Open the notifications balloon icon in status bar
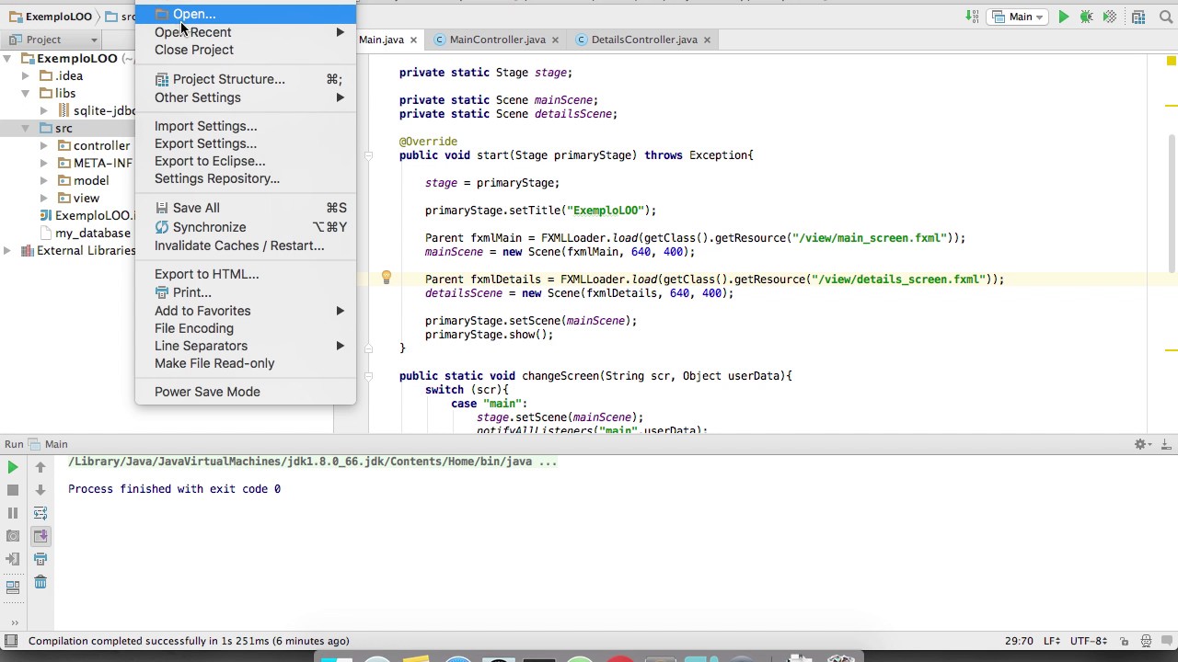Screen dimensions: 1178x662 click(1166, 641)
